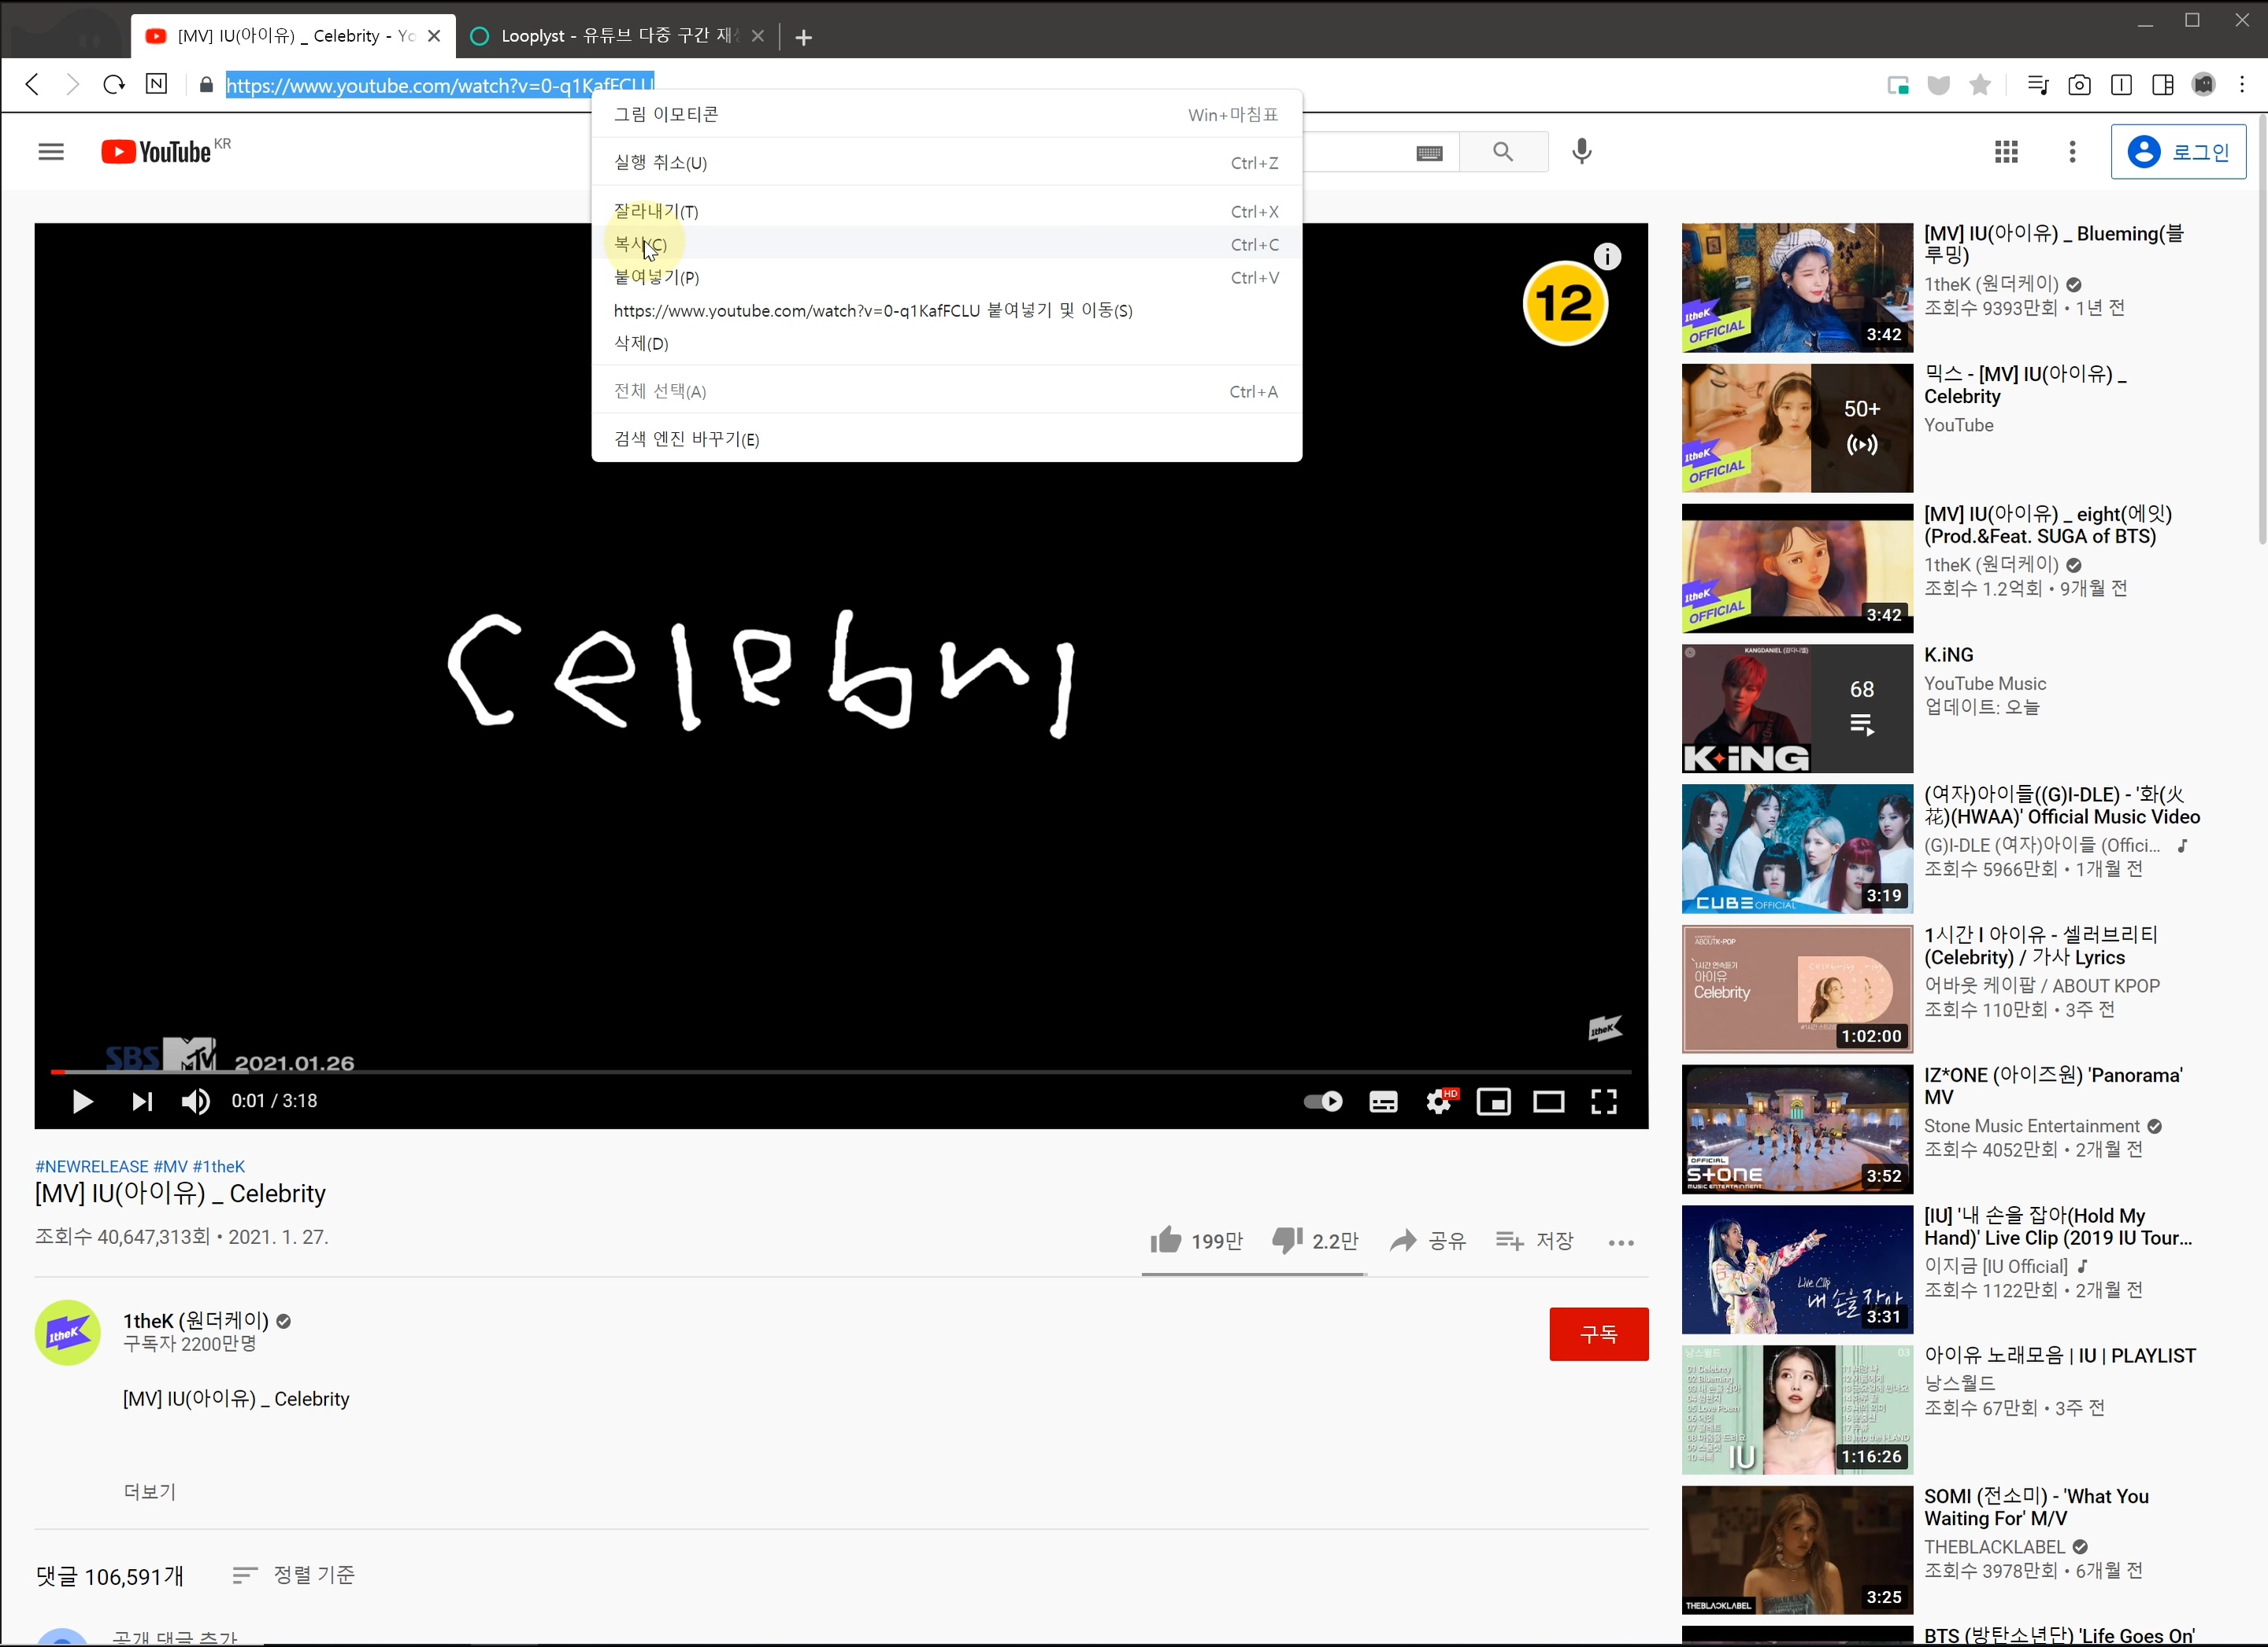
Task: Enter fullscreen mode
Action: point(1604,1101)
